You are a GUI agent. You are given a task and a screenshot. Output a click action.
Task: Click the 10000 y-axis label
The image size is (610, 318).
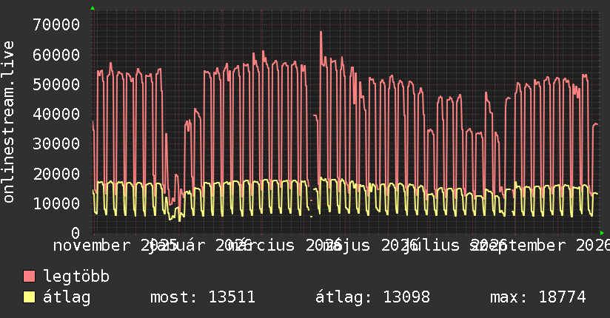pos(56,203)
